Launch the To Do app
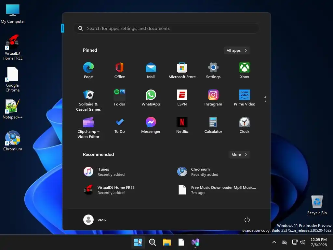 [x=120, y=125]
